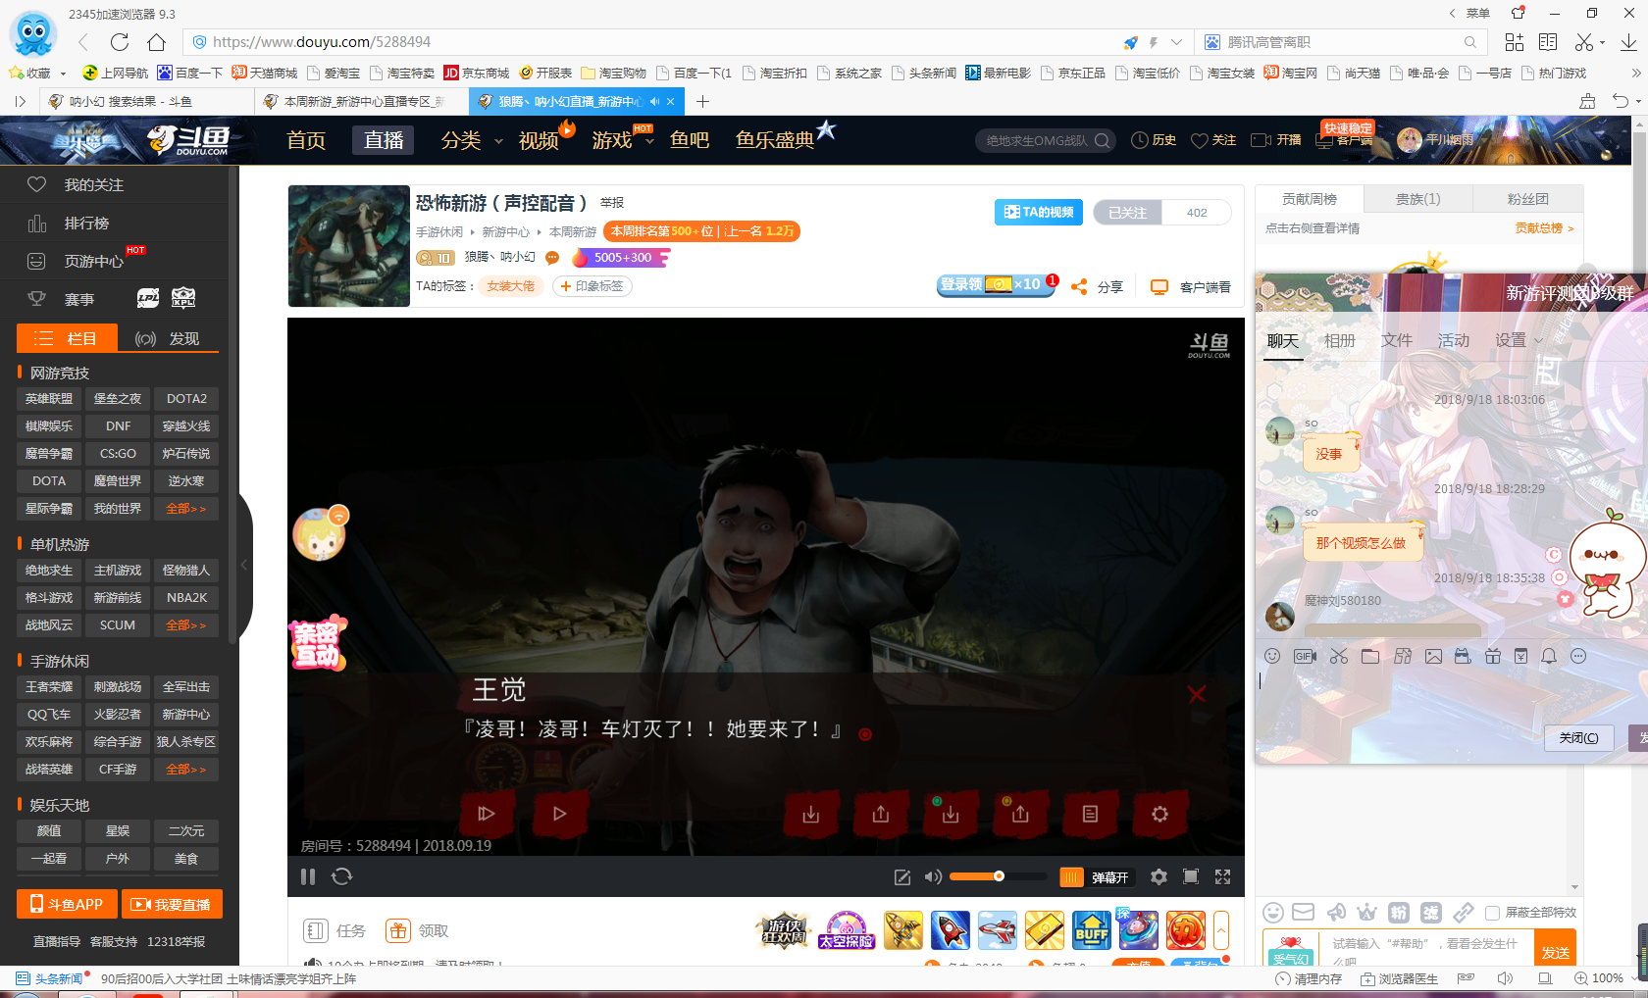This screenshot has height=998, width=1648.
Task: Insert a picture in QQ chat
Action: pos(1433,656)
